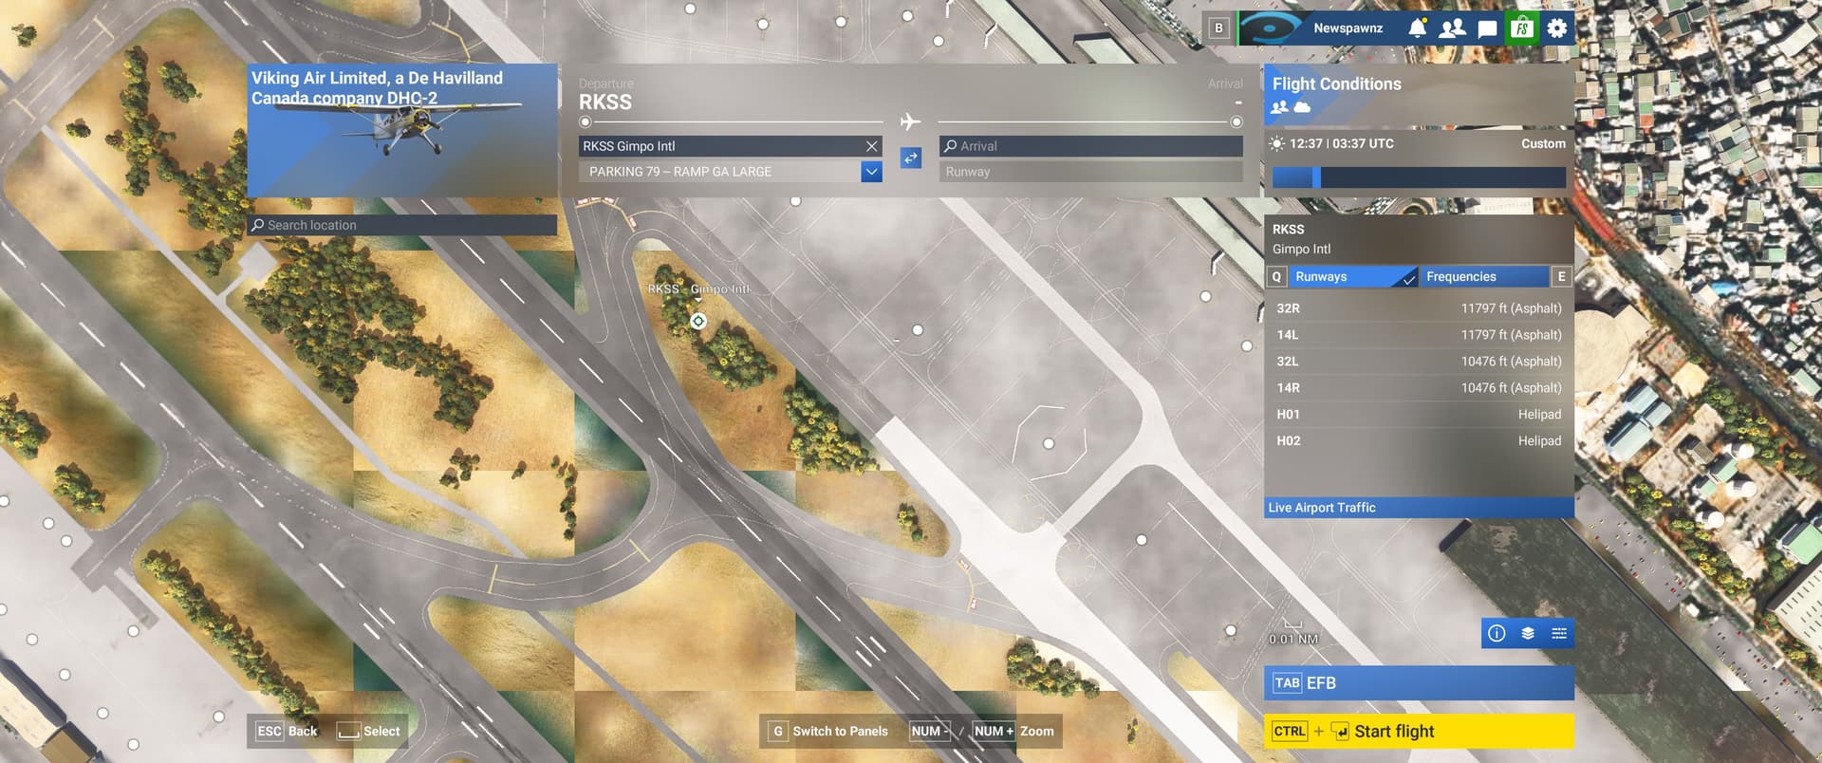Image resolution: width=1822 pixels, height=763 pixels.
Task: Expand the Parking 79 ramp dropdown
Action: [871, 172]
